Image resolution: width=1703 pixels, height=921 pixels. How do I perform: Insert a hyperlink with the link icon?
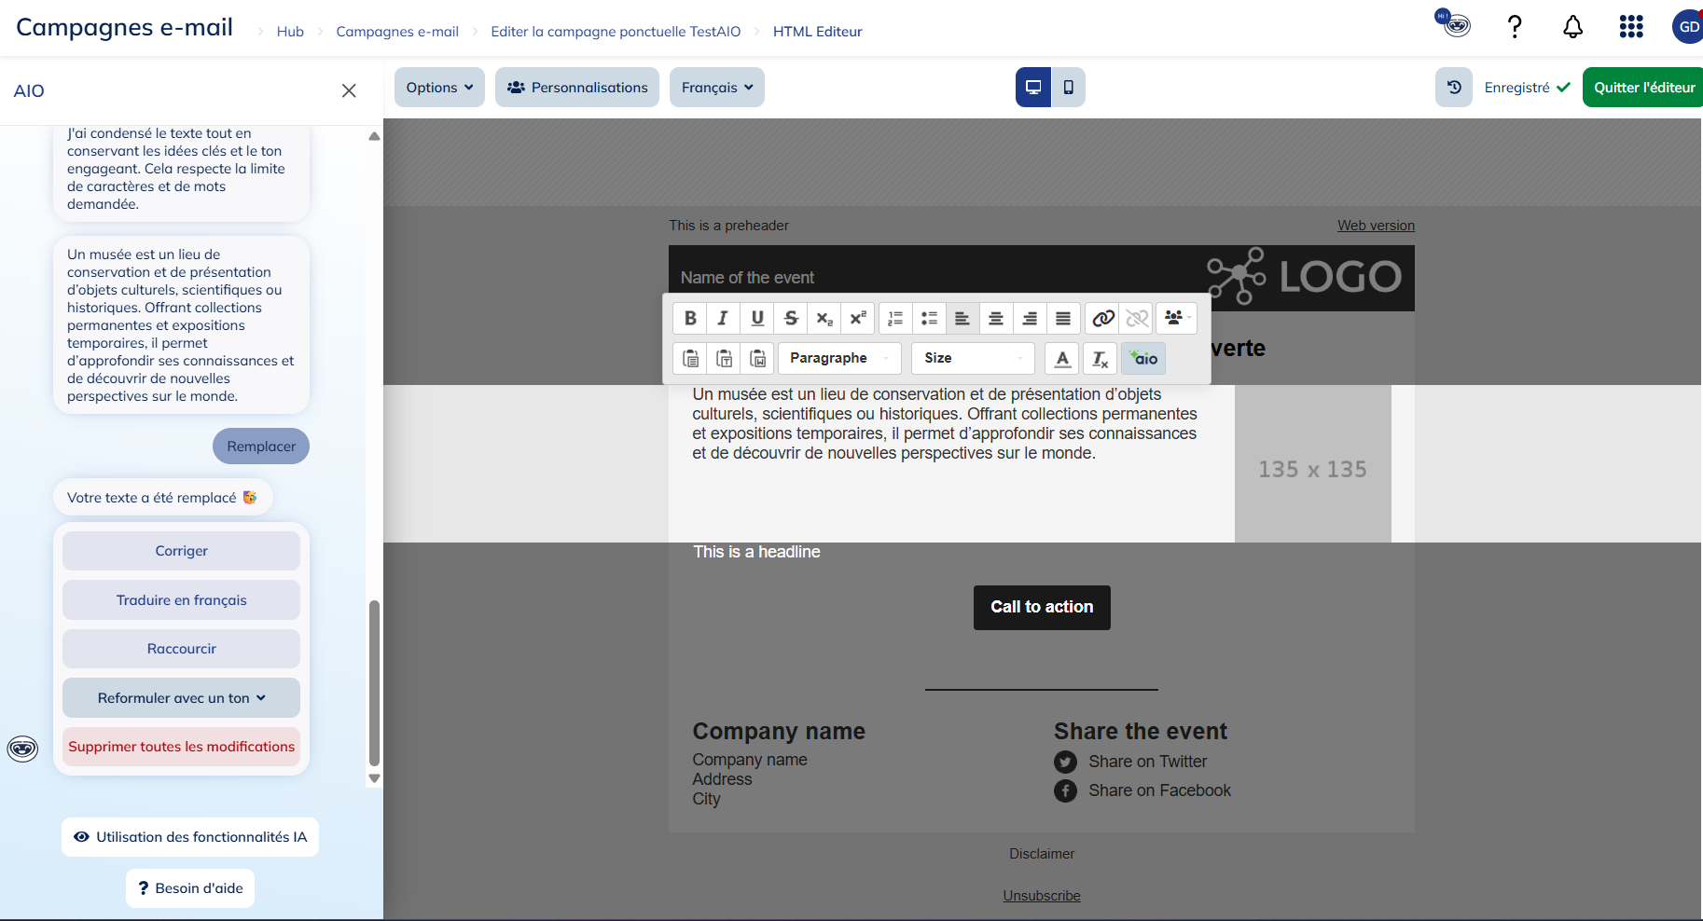click(1103, 319)
